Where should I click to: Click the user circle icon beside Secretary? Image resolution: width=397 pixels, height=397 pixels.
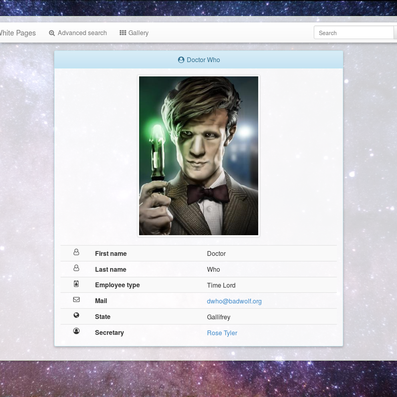[x=76, y=331]
